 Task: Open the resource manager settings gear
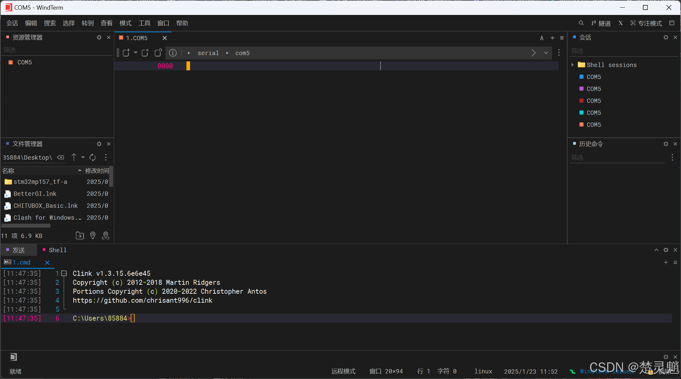pos(99,38)
